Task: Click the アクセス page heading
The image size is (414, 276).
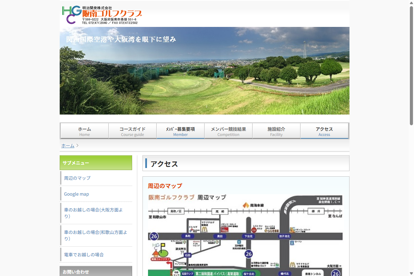Action: (x=164, y=164)
